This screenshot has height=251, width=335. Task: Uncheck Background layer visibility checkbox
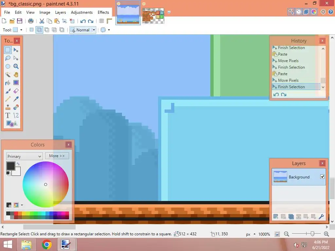[x=322, y=177]
